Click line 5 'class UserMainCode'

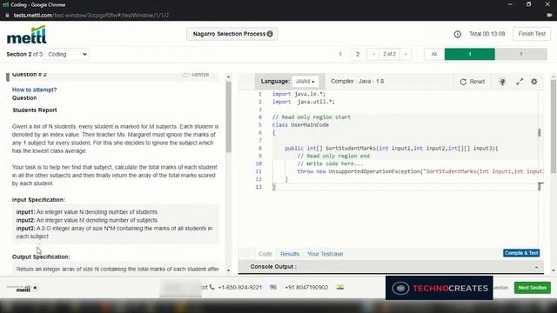pos(300,125)
